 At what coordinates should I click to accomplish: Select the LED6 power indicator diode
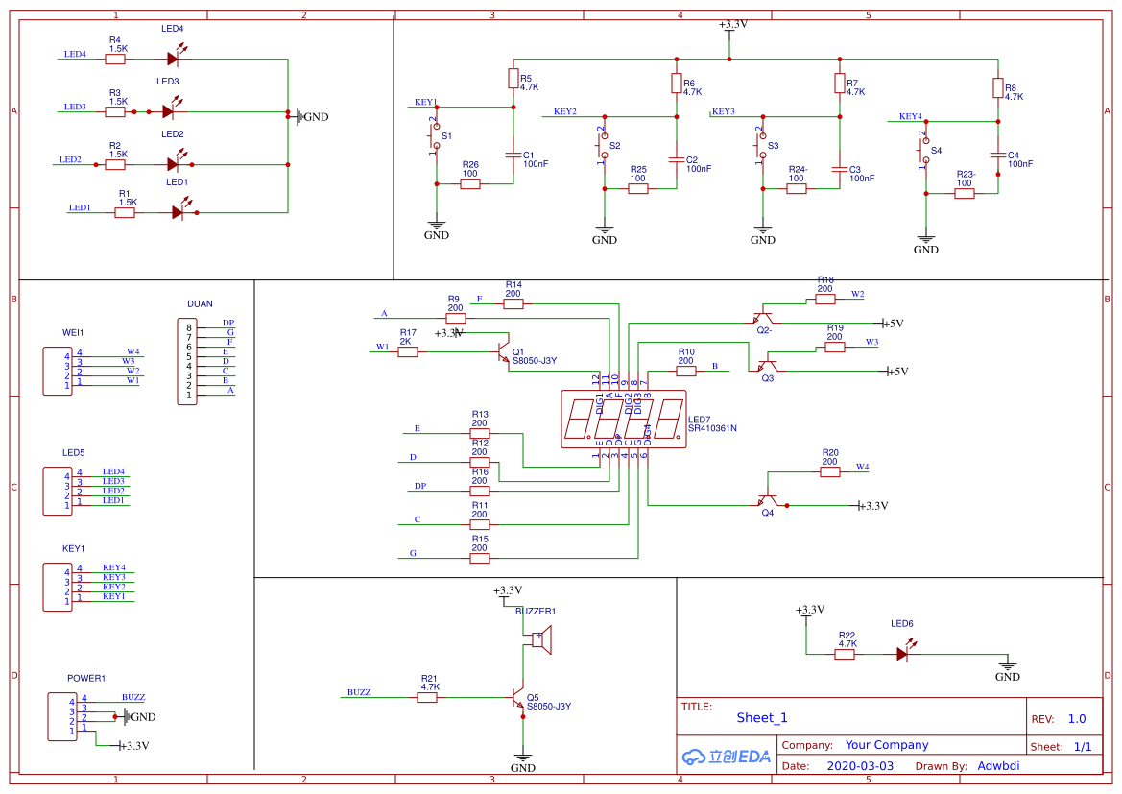click(903, 652)
